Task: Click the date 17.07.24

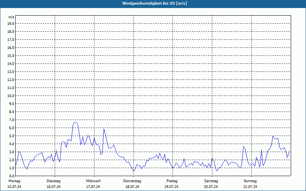Action: (x=93, y=187)
